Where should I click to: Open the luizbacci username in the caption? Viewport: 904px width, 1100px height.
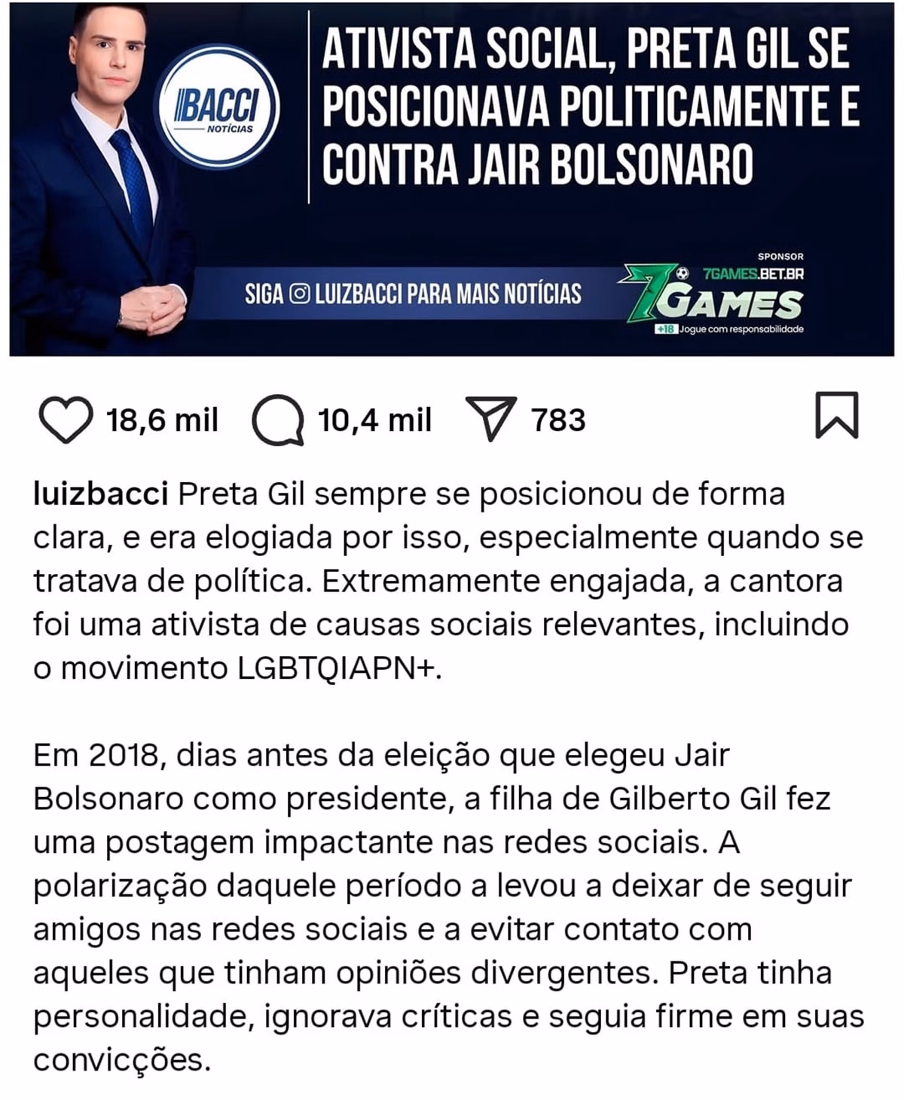point(100,494)
